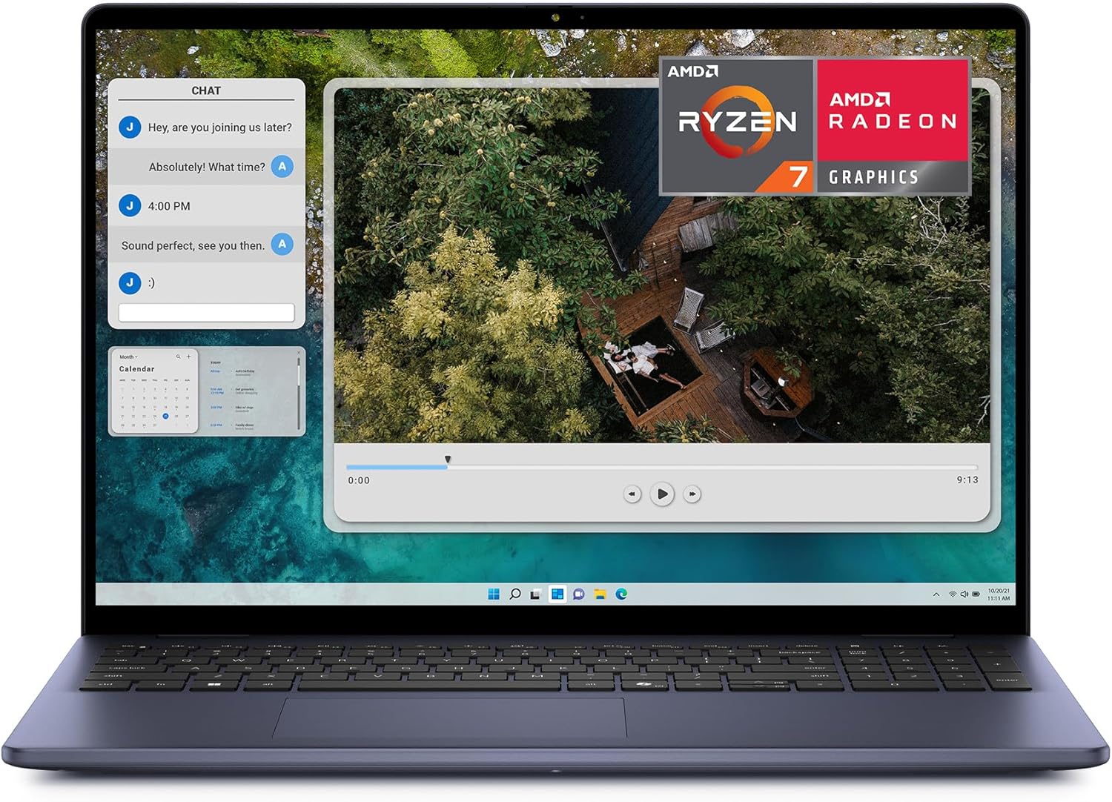This screenshot has height=802, width=1112.
Task: Open the Widgets icon in taskbar
Action: tap(557, 594)
